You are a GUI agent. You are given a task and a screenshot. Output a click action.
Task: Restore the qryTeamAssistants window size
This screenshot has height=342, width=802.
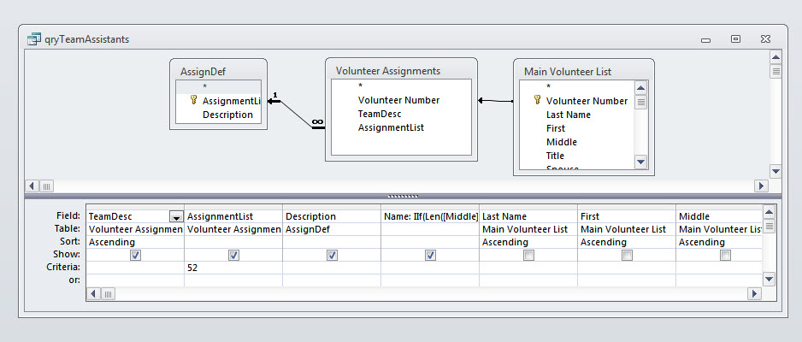click(735, 38)
